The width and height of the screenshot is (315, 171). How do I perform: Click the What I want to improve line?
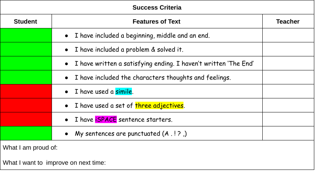pyautogui.click(x=54, y=163)
